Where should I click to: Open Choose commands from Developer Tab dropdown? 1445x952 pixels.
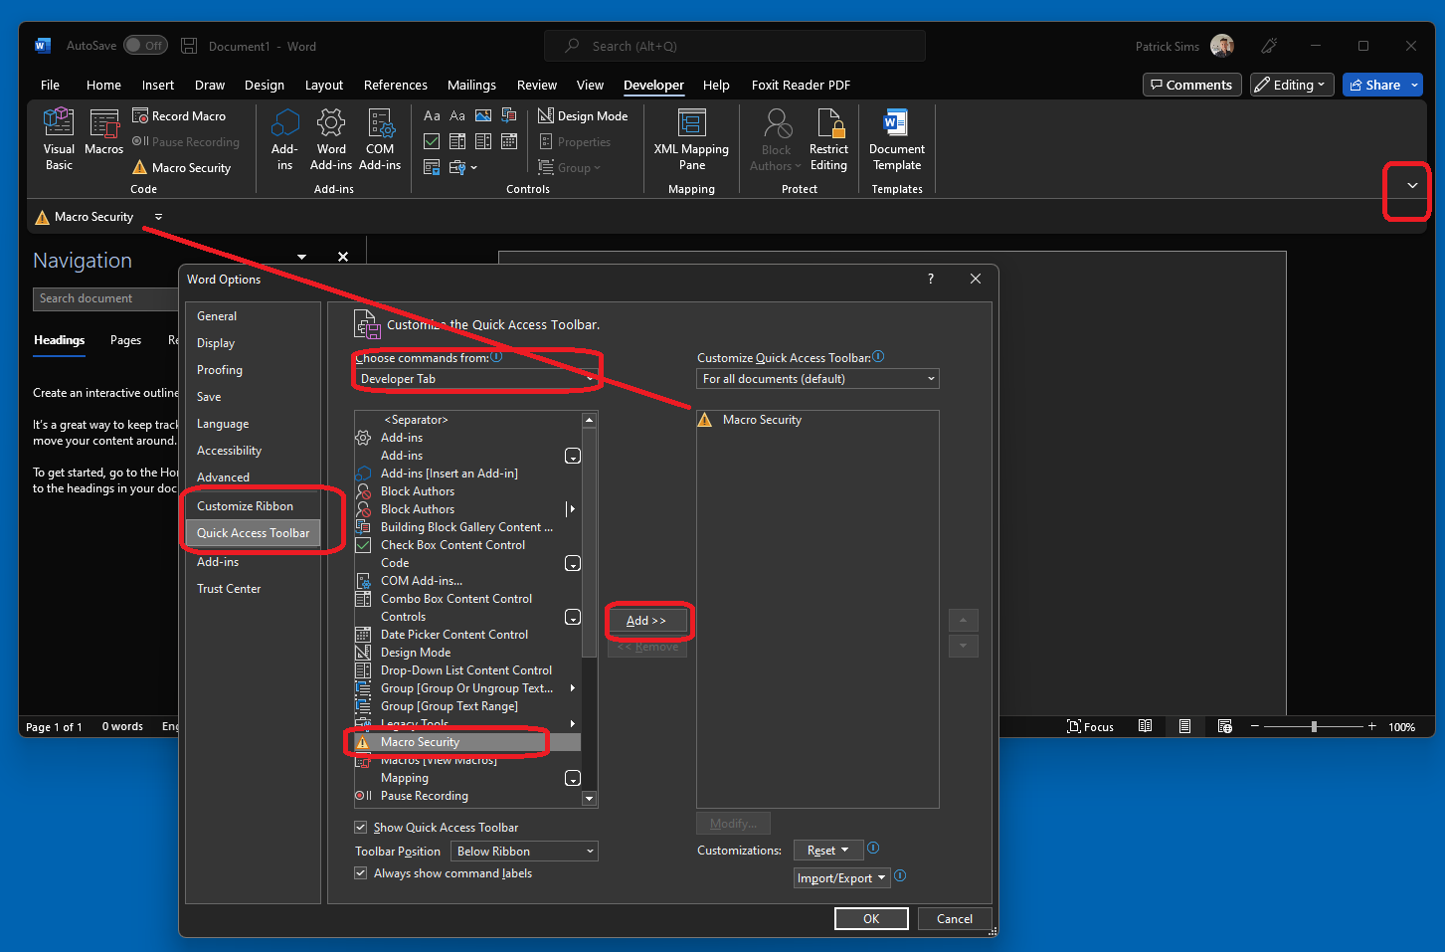(476, 379)
